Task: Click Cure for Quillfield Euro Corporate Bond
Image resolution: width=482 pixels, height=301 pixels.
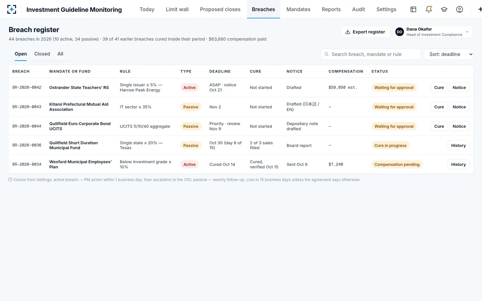Action: pyautogui.click(x=439, y=126)
